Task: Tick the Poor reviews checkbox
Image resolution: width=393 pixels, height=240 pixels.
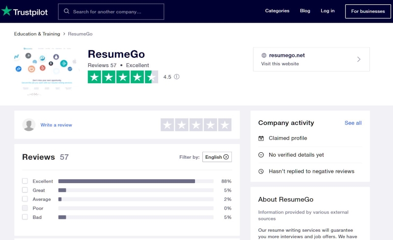Action: click(x=25, y=208)
